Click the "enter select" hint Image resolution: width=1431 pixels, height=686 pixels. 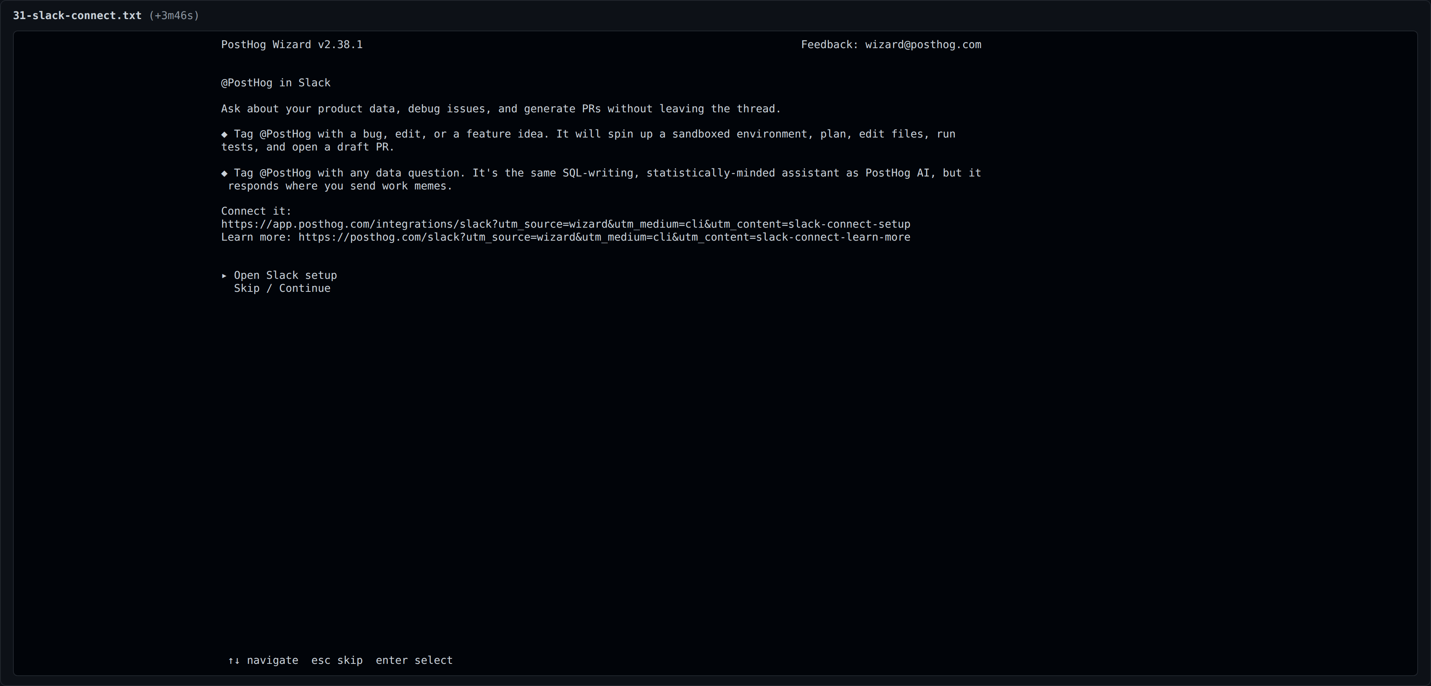tap(414, 660)
